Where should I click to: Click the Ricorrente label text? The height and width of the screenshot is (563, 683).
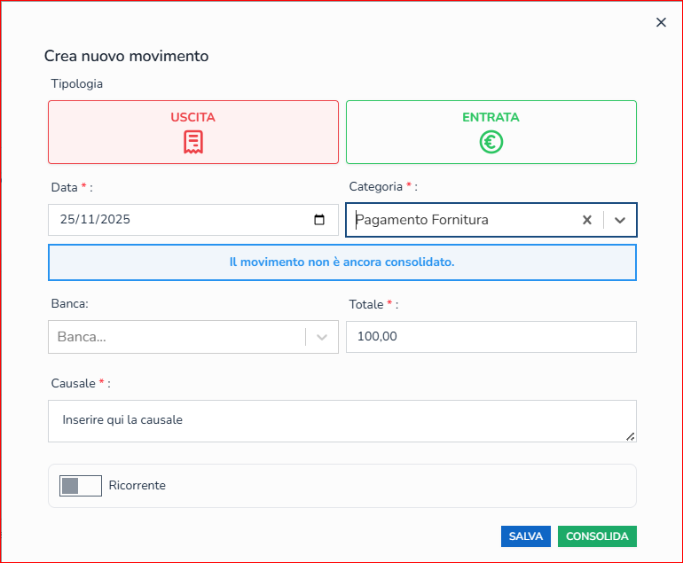137,486
